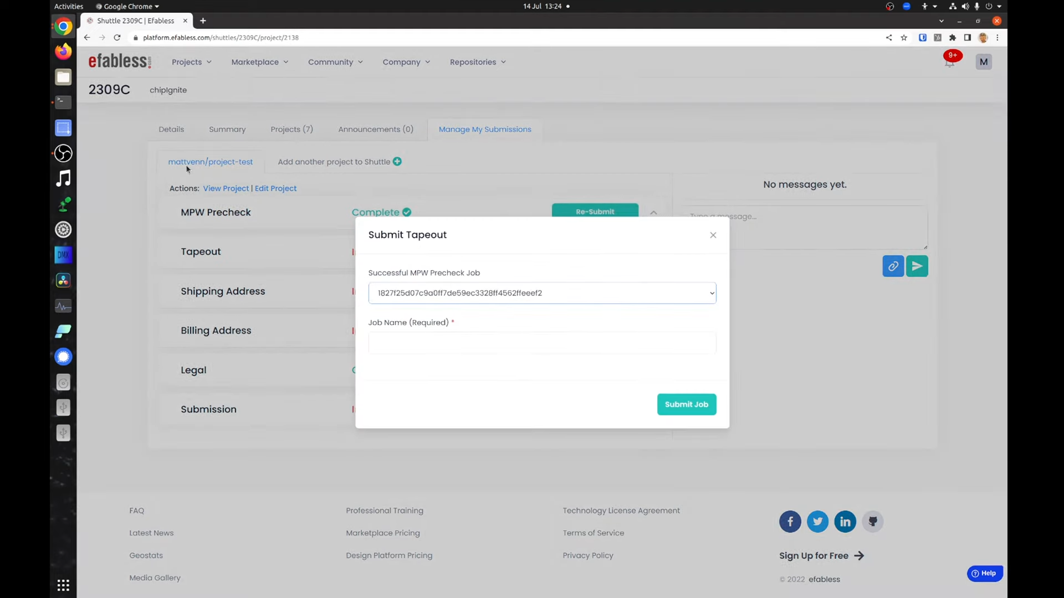This screenshot has height=598, width=1064.
Task: Open Chrome three-dot menu
Action: click(997, 38)
